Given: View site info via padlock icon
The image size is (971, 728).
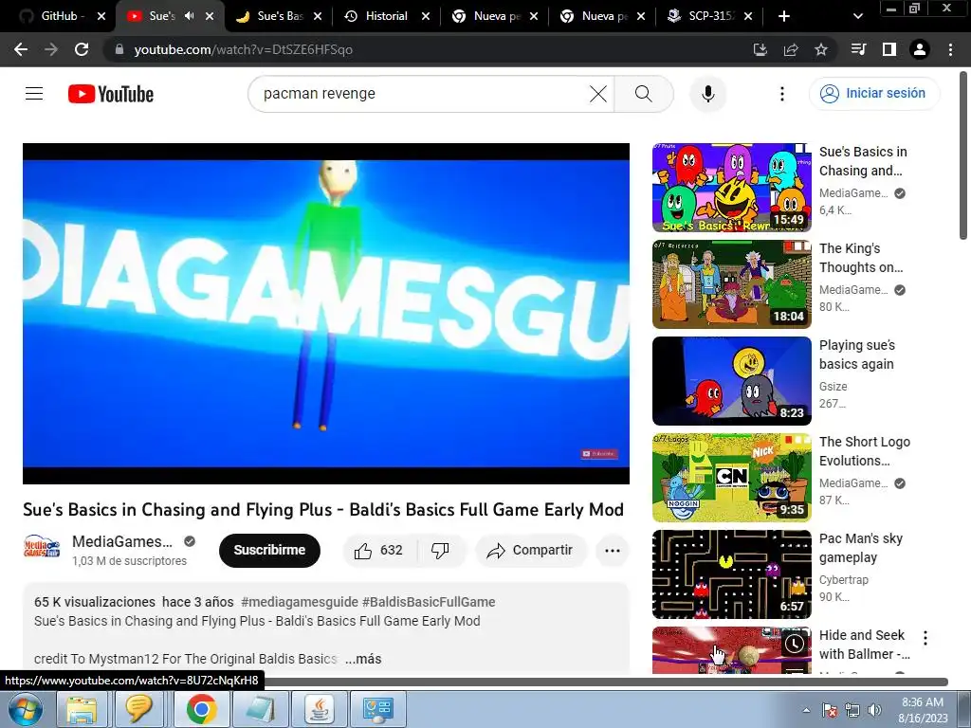Looking at the screenshot, I should click(x=119, y=49).
